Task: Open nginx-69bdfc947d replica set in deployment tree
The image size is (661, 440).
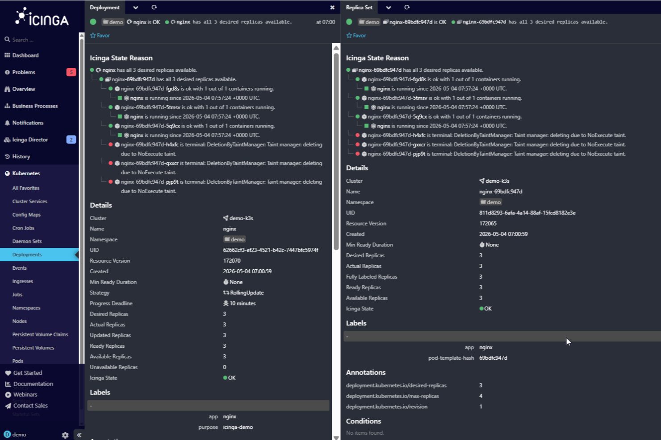Action: pyautogui.click(x=133, y=79)
